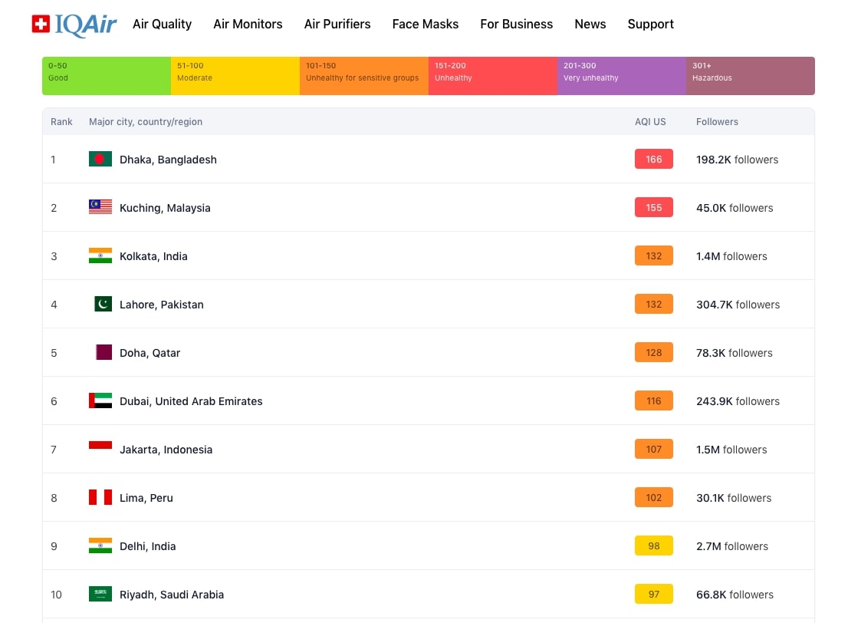Screen dimensions: 848x623
Task: Click the India flag beside Delhi
Action: 100,546
